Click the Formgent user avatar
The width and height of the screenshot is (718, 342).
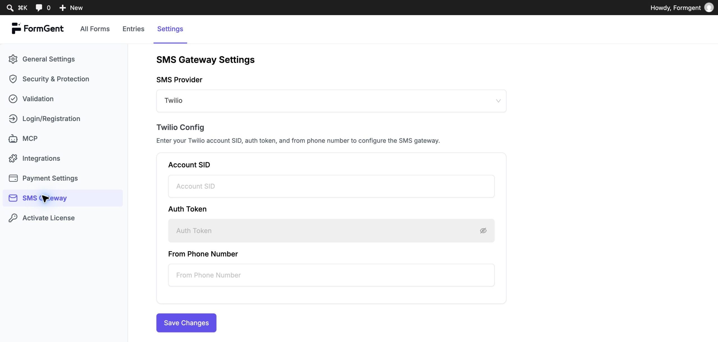pyautogui.click(x=709, y=8)
